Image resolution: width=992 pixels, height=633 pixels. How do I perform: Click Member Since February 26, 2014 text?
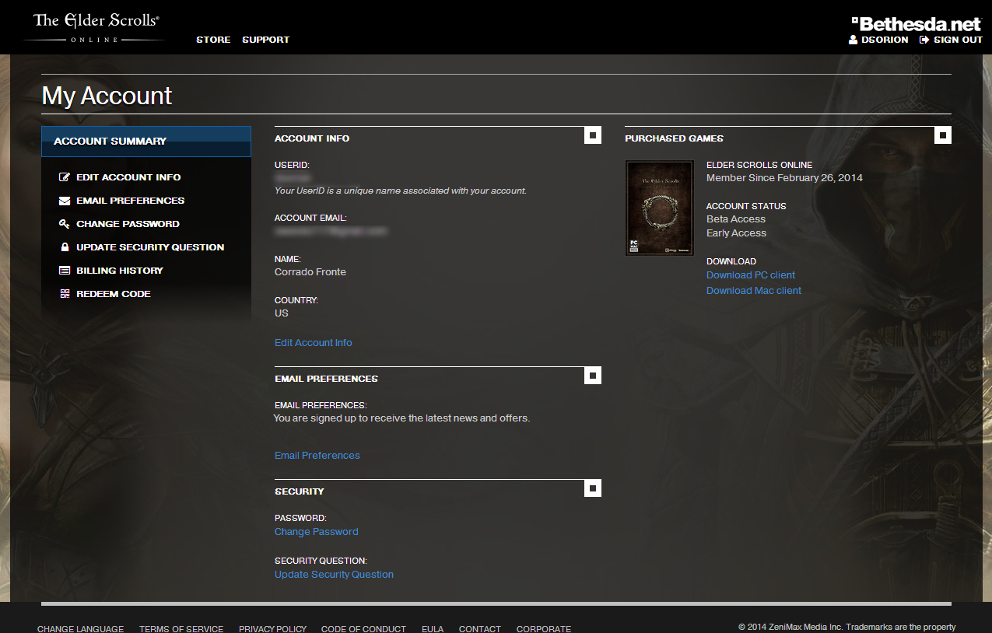(x=784, y=178)
